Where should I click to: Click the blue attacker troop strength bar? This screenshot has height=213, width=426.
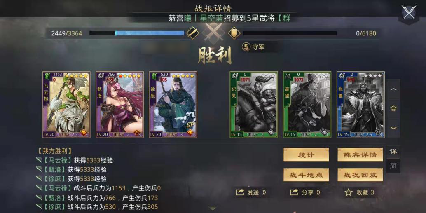(137, 33)
